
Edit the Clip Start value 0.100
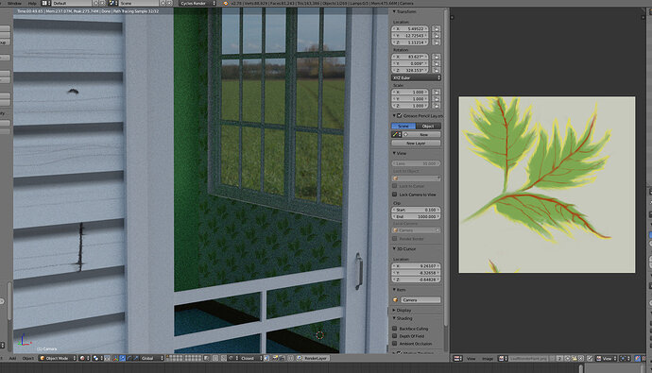pos(416,210)
